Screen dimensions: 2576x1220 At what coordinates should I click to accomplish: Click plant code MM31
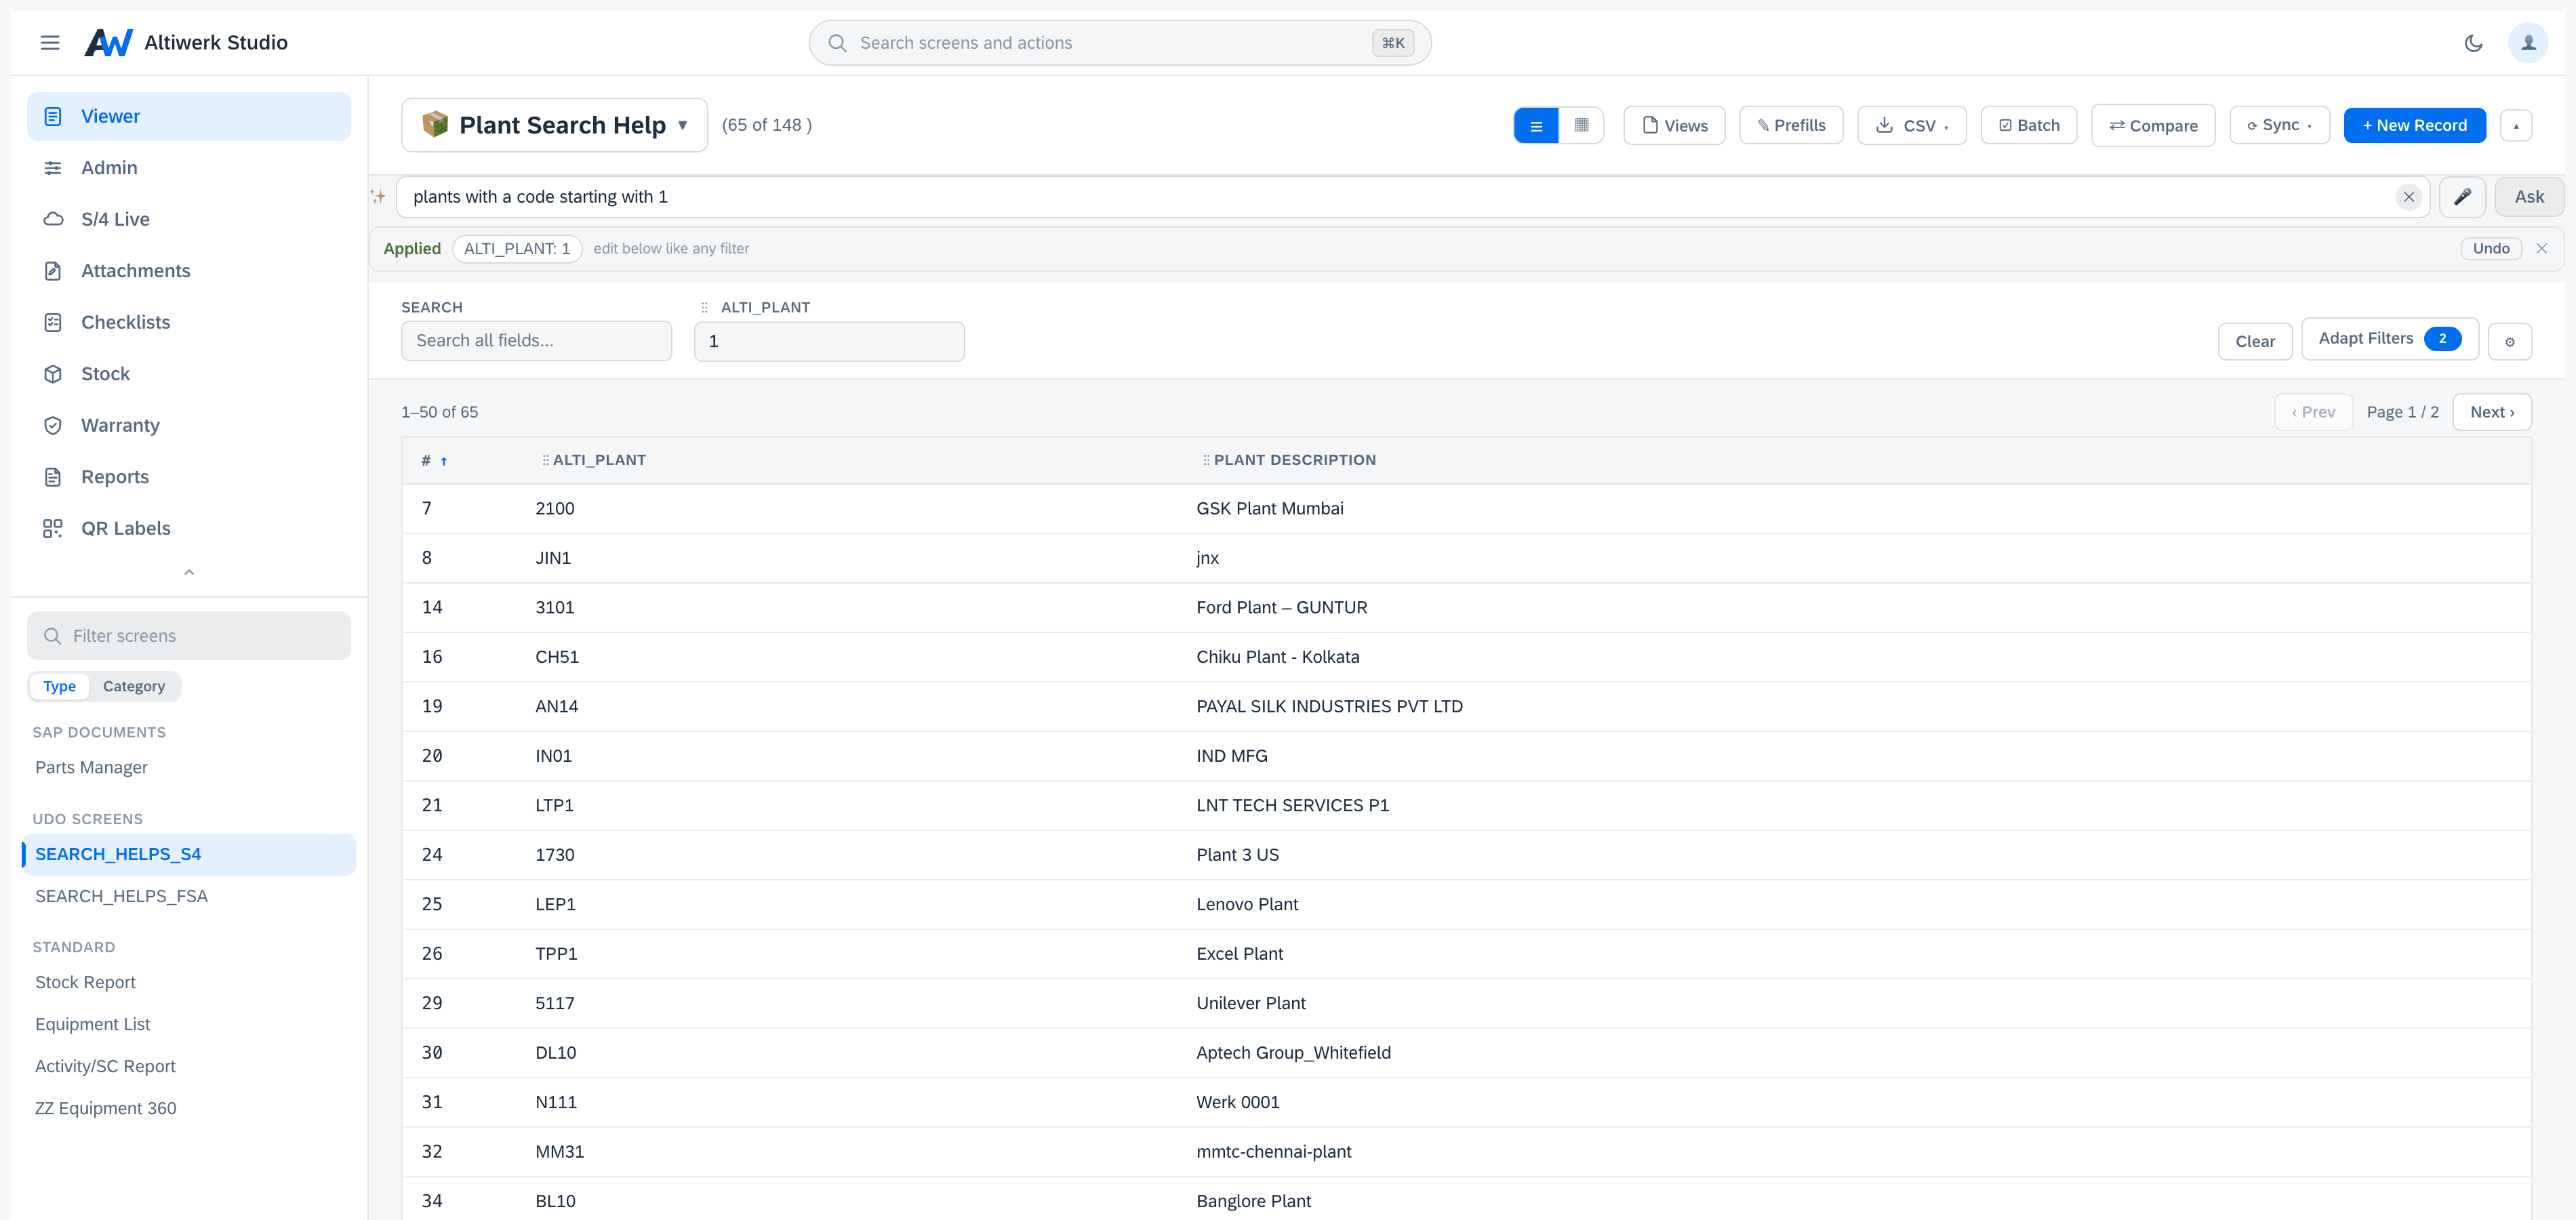(559, 1152)
